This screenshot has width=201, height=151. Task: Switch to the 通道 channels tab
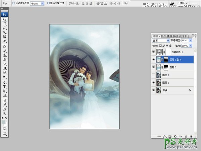[x=170, y=36]
